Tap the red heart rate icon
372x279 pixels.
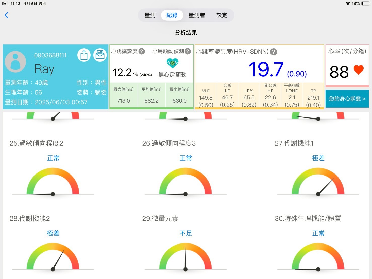pos(359,70)
